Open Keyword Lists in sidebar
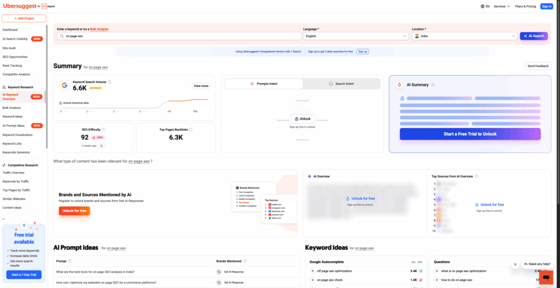This screenshot has height=288, width=560. pyautogui.click(x=12, y=144)
